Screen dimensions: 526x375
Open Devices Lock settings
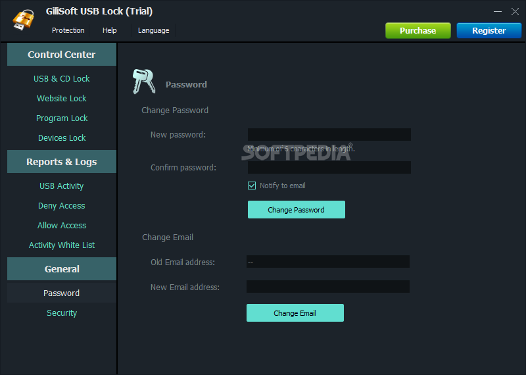click(62, 138)
